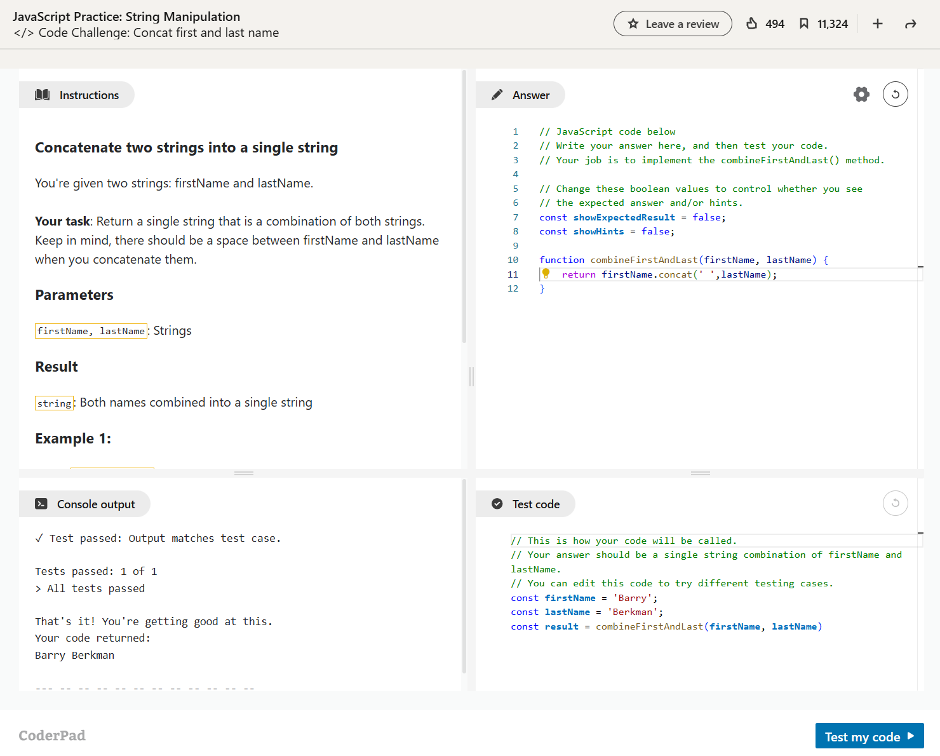940x756 pixels.
Task: Reset the Answer code editor
Action: coord(895,95)
